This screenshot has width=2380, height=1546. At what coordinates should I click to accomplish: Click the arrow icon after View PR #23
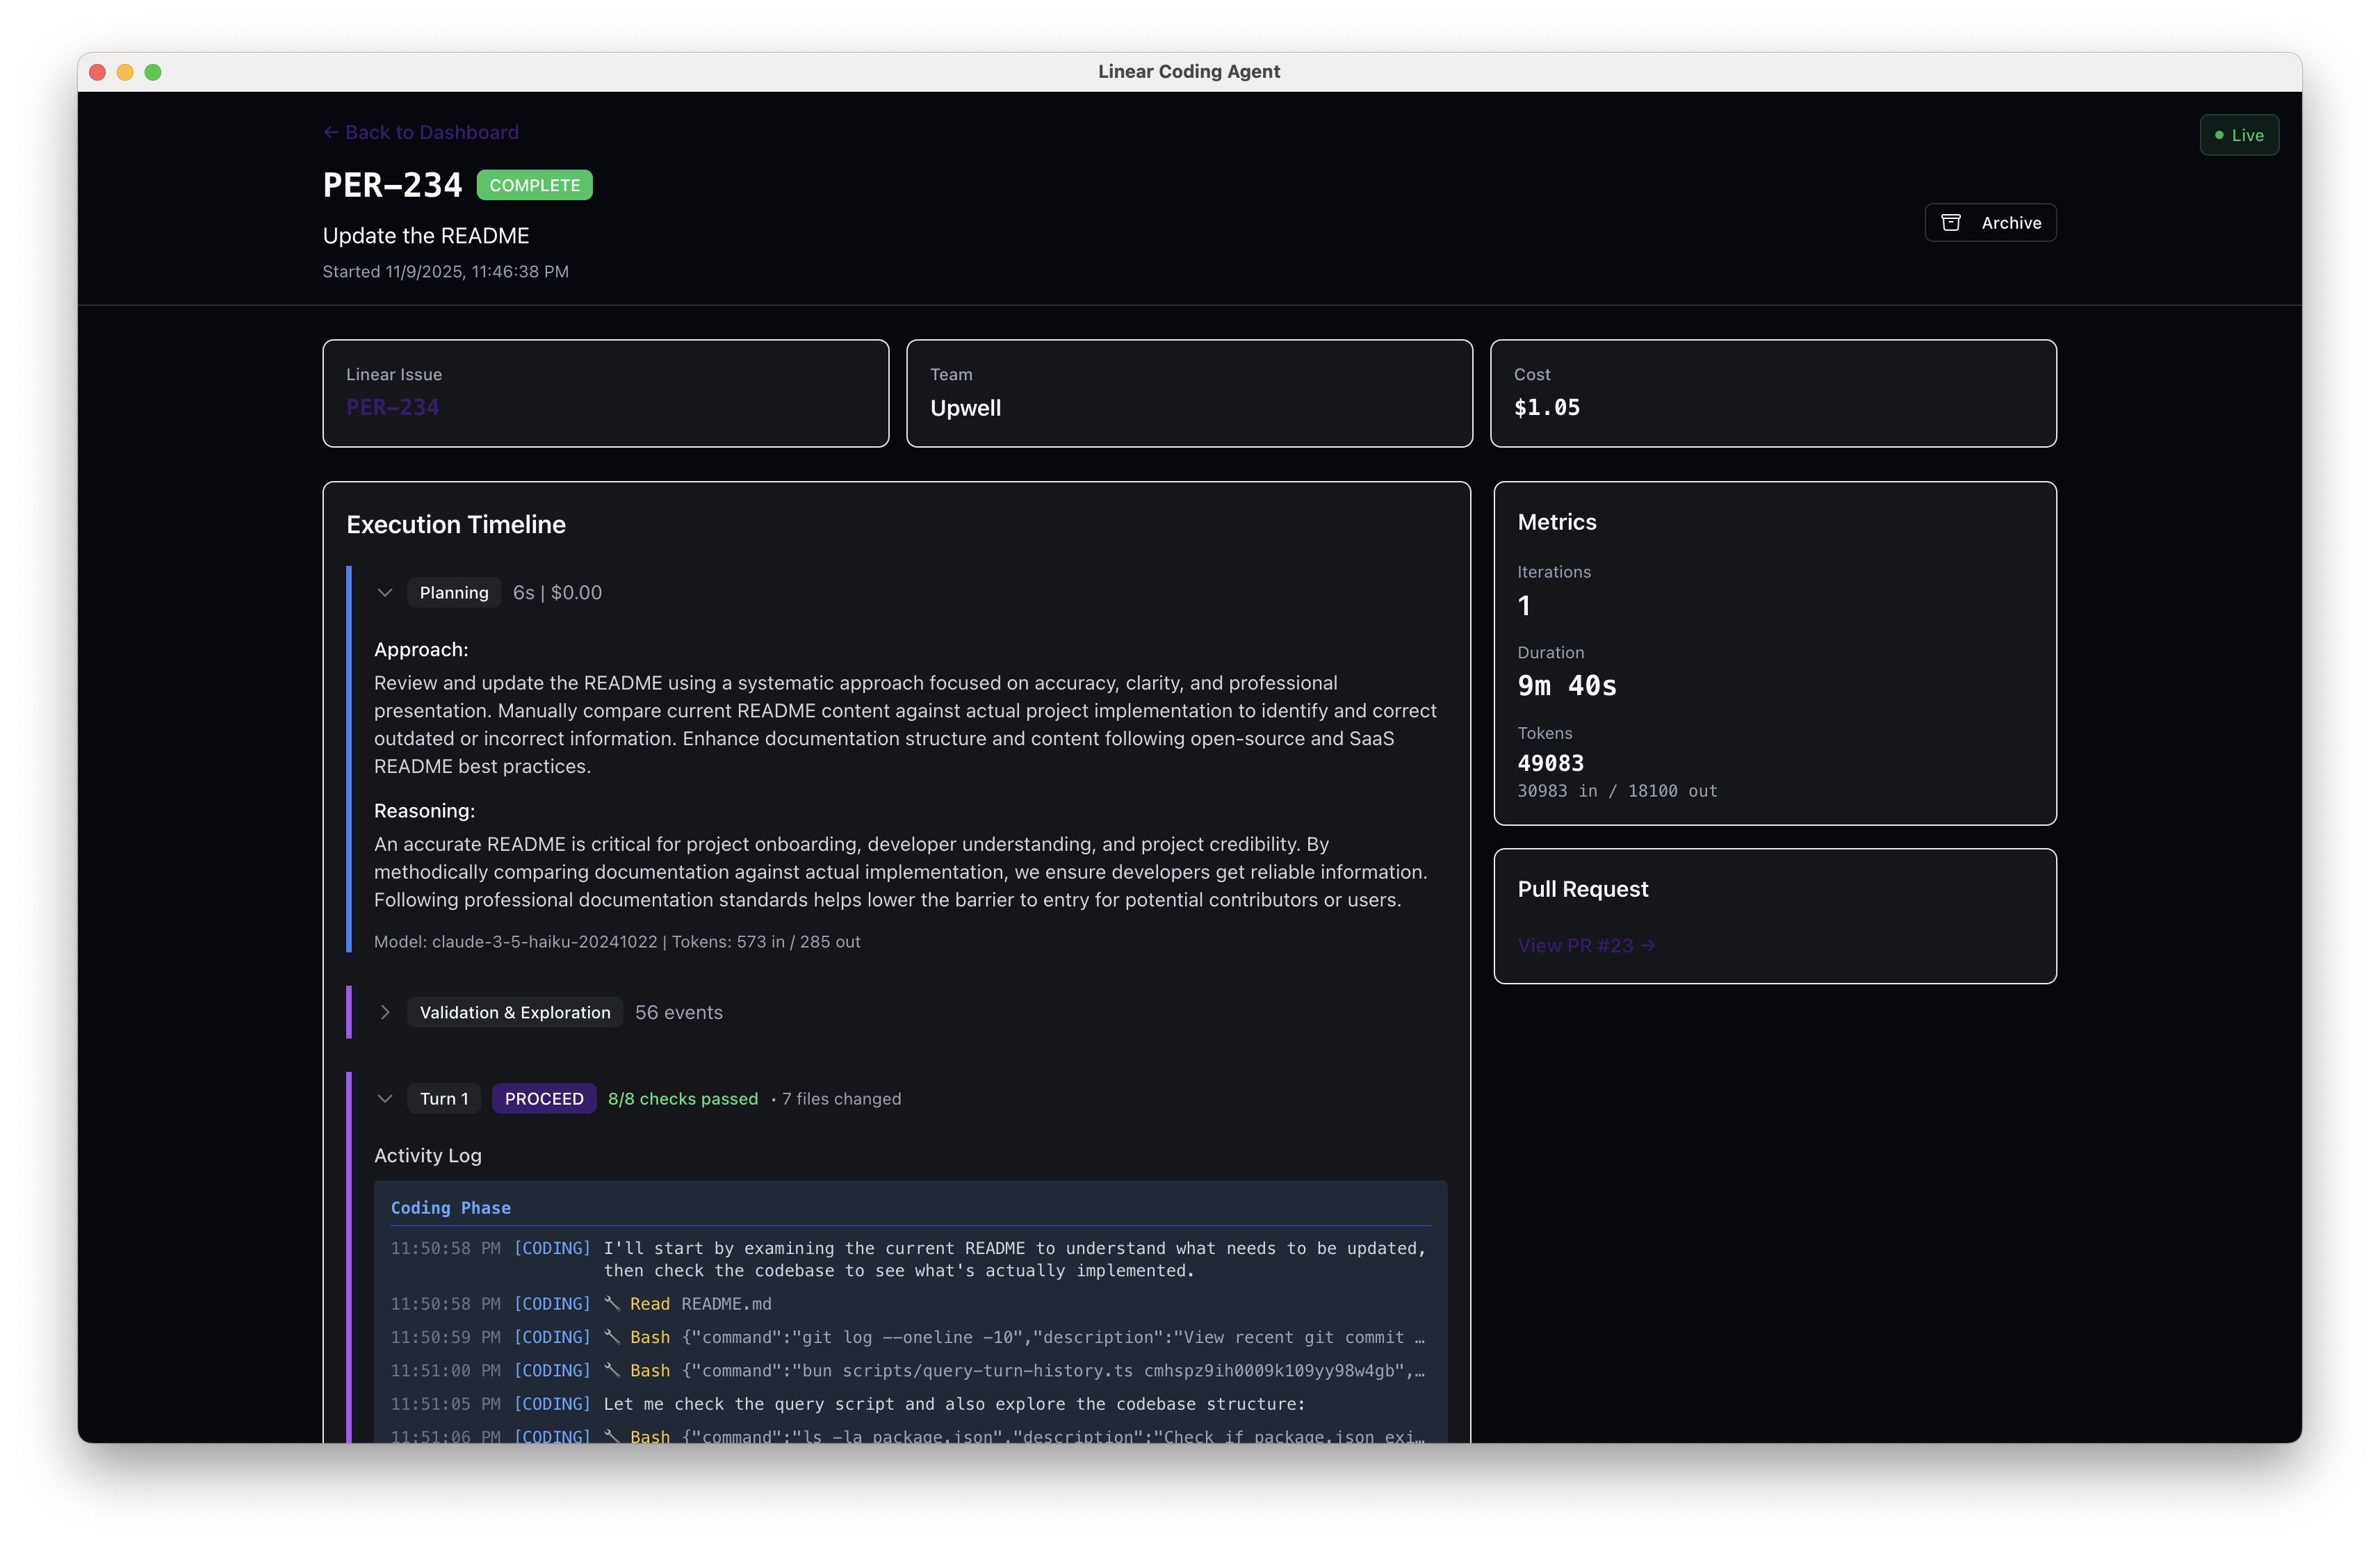(x=1648, y=945)
